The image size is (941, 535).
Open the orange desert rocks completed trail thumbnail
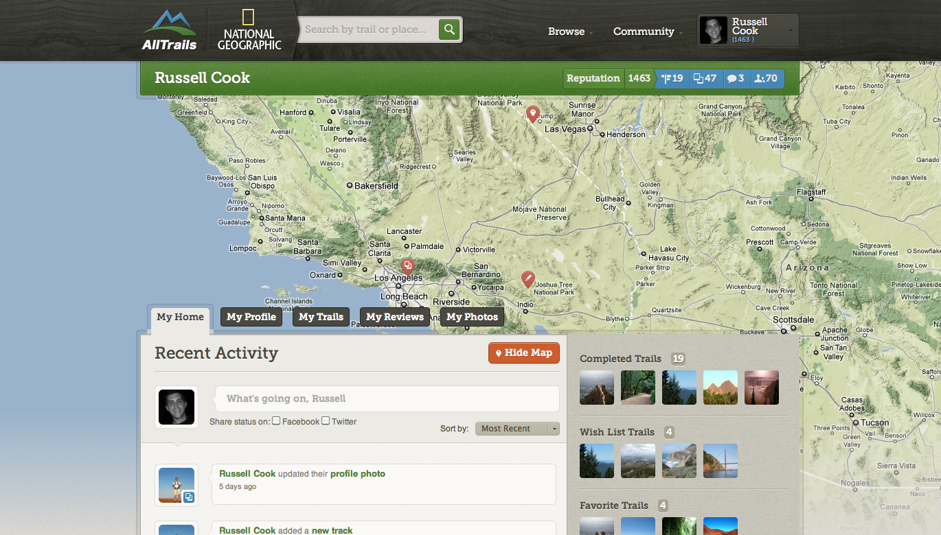721,388
